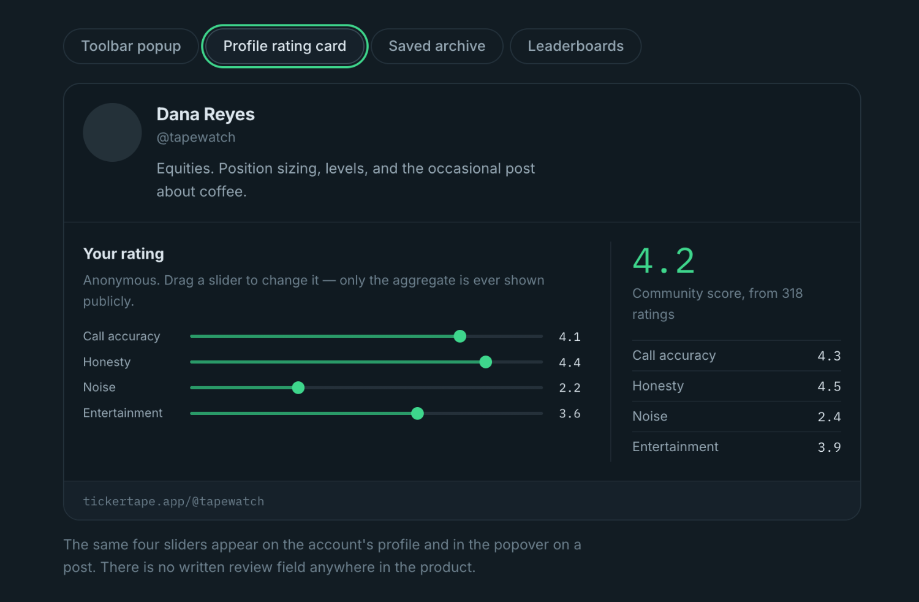Viewport: 919px width, 602px height.
Task: Open the Saved archive tab
Action: coord(437,46)
